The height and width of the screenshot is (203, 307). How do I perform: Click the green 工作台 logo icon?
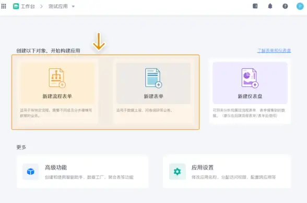point(16,6)
